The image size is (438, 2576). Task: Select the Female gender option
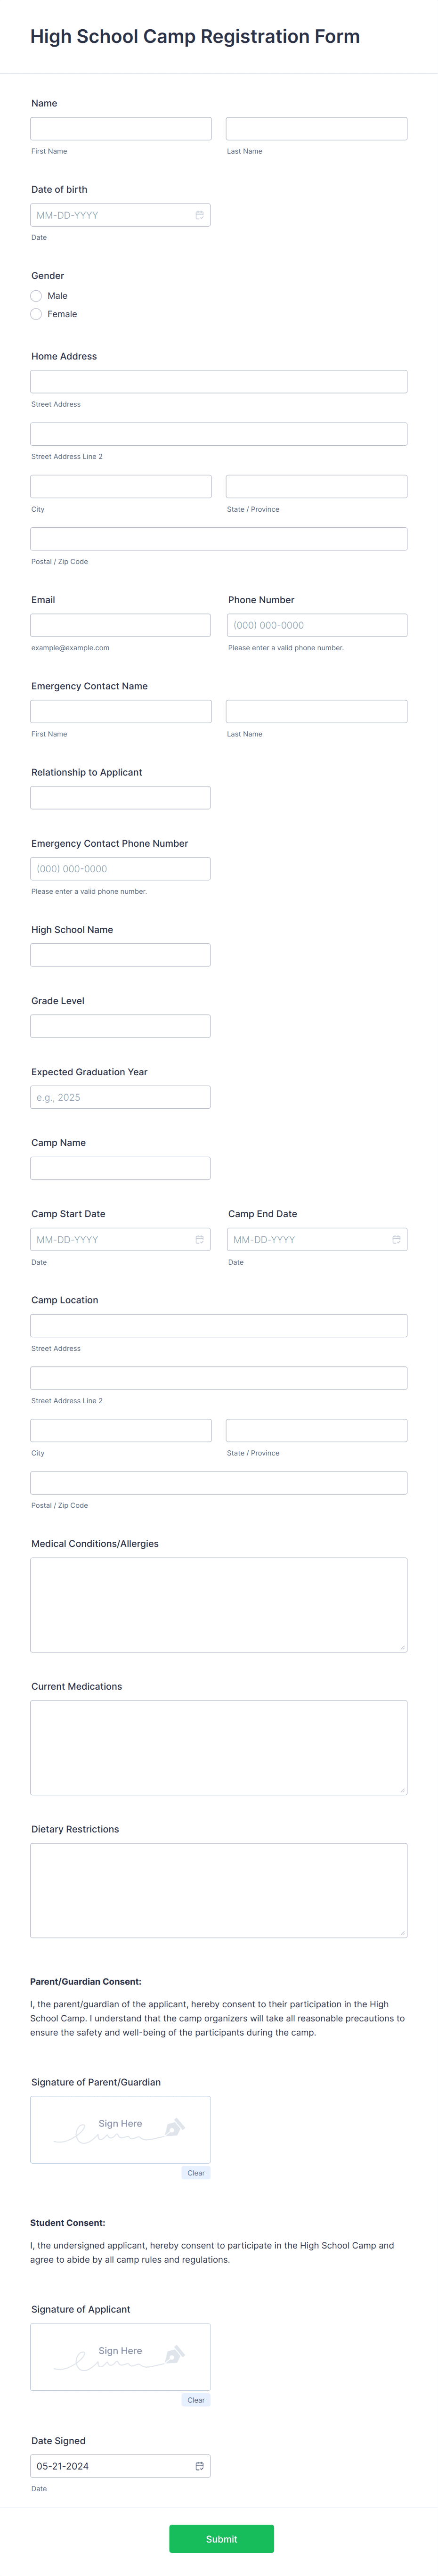coord(36,314)
